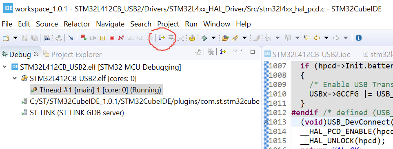Click the Step Over icon
This screenshot has width=393, height=149.
(140, 38)
